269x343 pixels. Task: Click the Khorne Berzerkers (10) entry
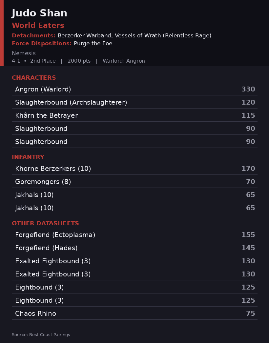[x=134, y=169]
